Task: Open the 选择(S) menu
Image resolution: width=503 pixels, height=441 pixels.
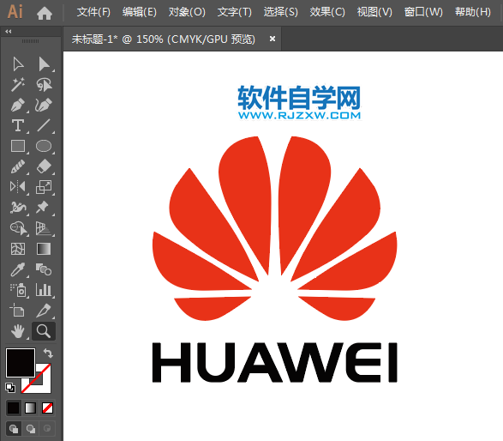Action: coord(281,12)
